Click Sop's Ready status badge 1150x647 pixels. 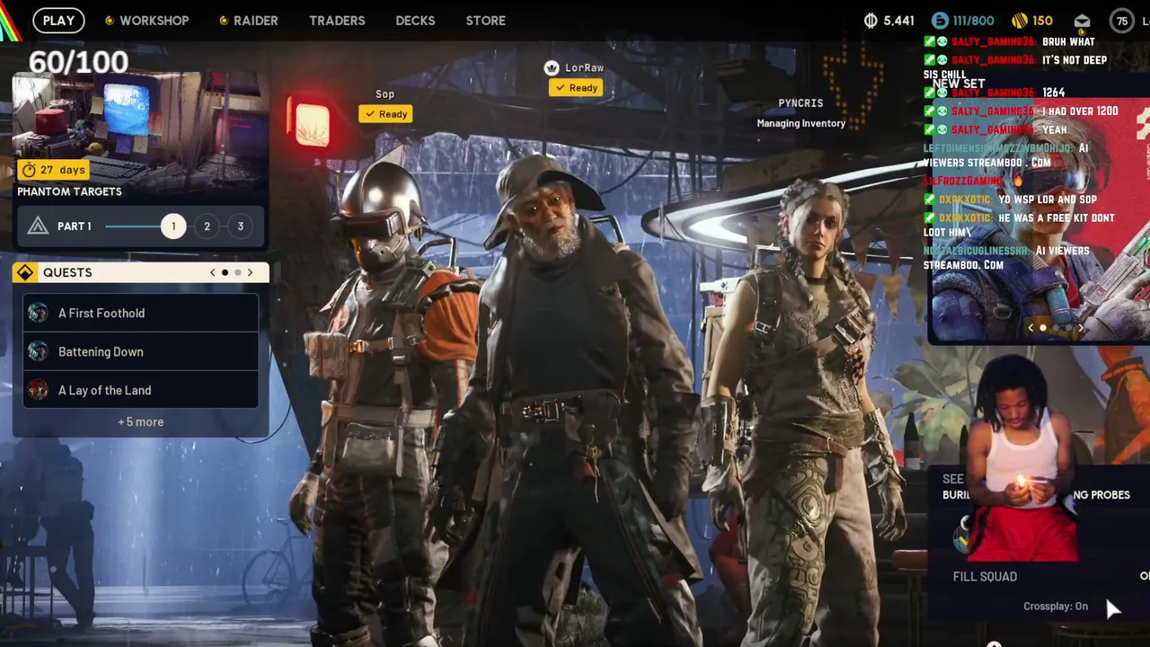385,114
